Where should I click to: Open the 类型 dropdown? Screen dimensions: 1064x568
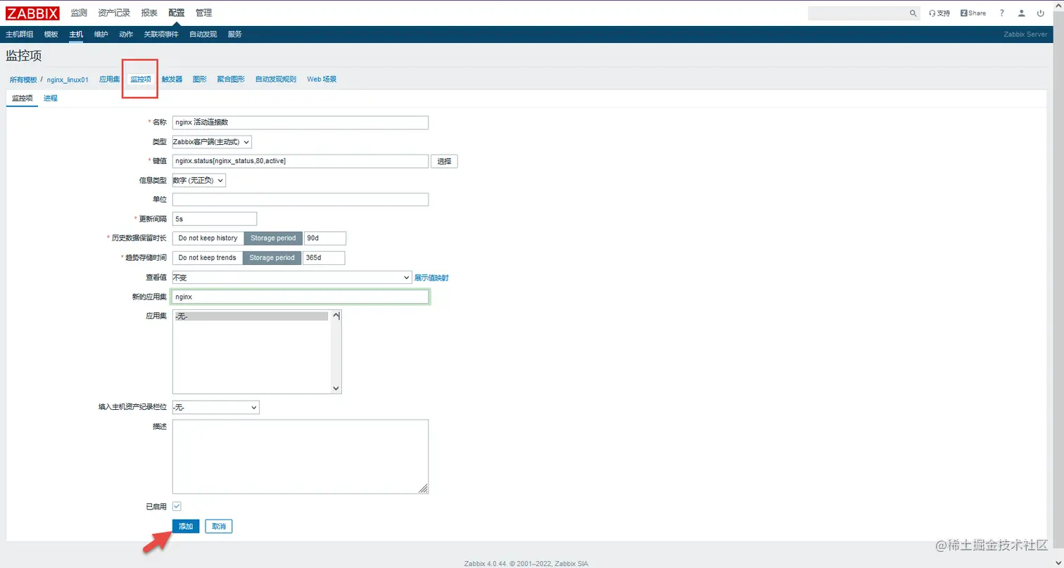tap(212, 142)
